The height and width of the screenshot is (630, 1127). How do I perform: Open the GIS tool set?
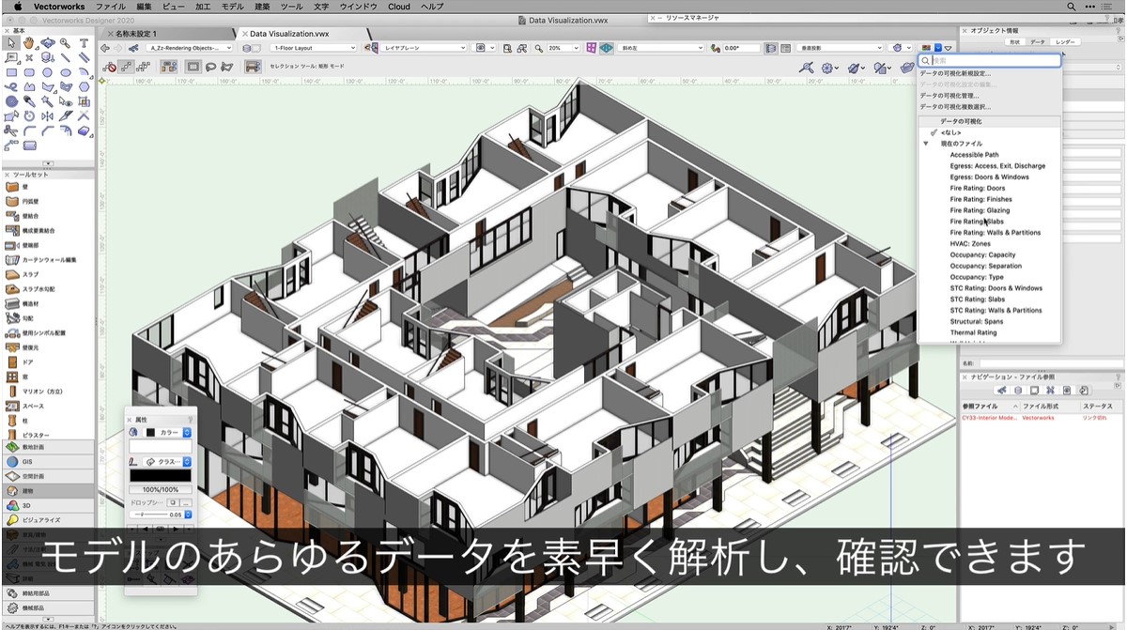[x=47, y=462]
